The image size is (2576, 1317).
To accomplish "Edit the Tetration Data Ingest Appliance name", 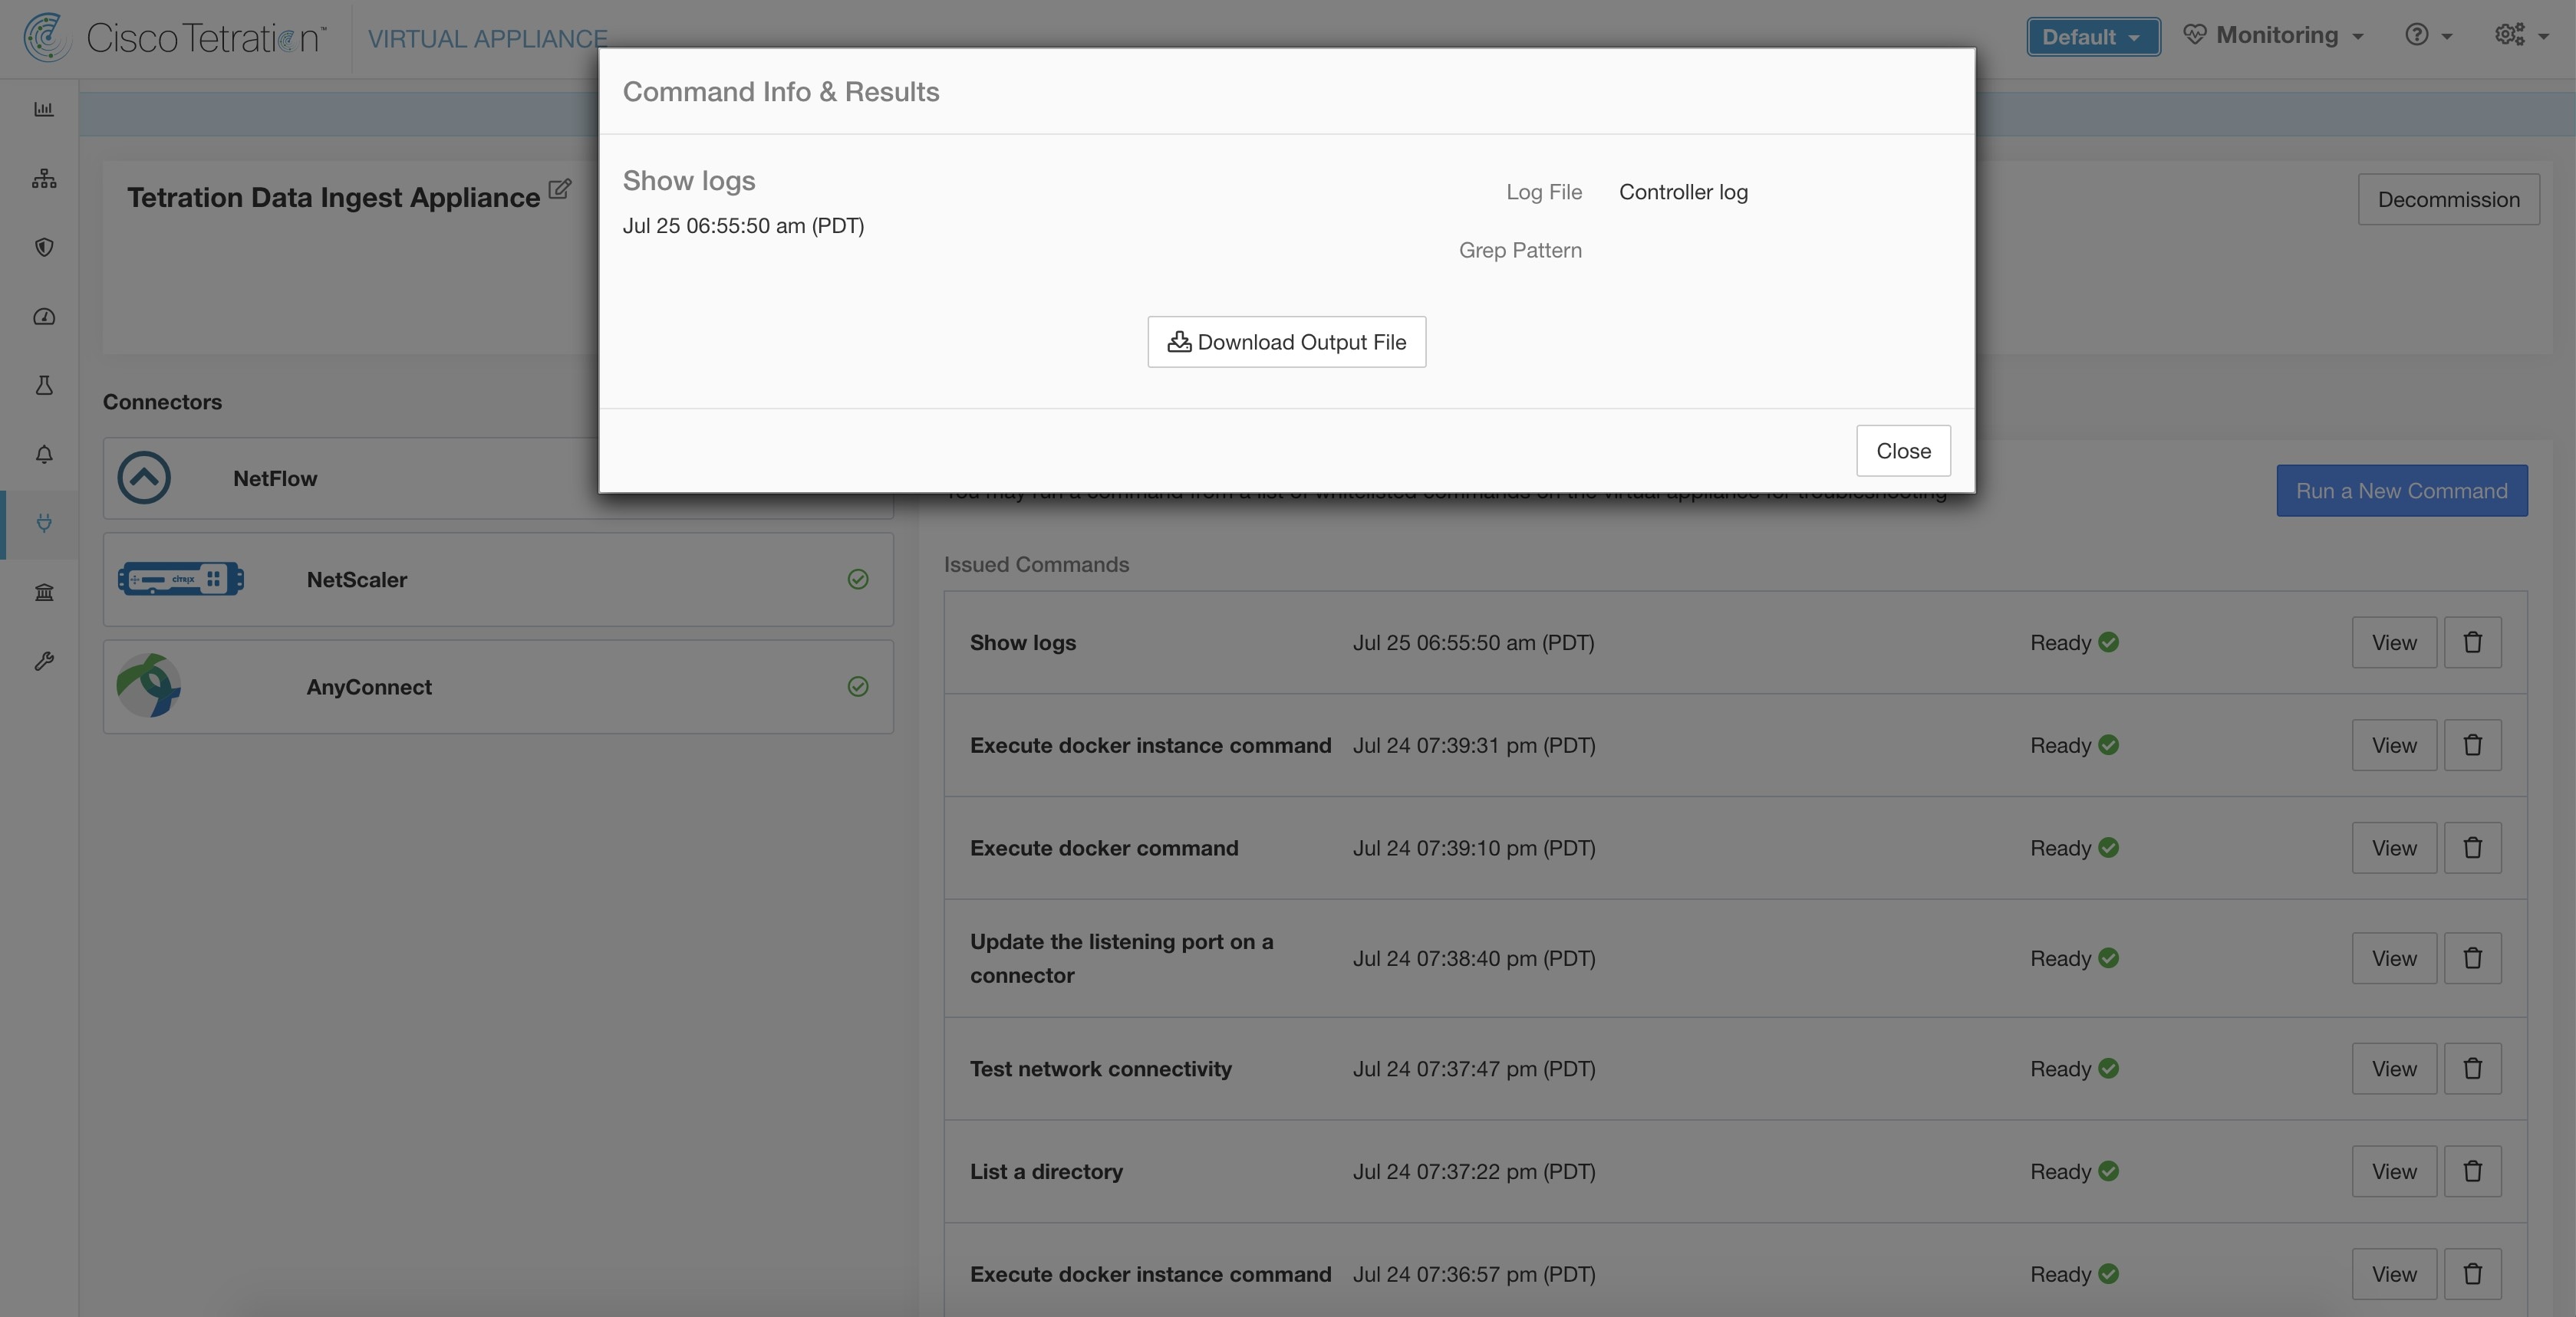I will pos(560,188).
